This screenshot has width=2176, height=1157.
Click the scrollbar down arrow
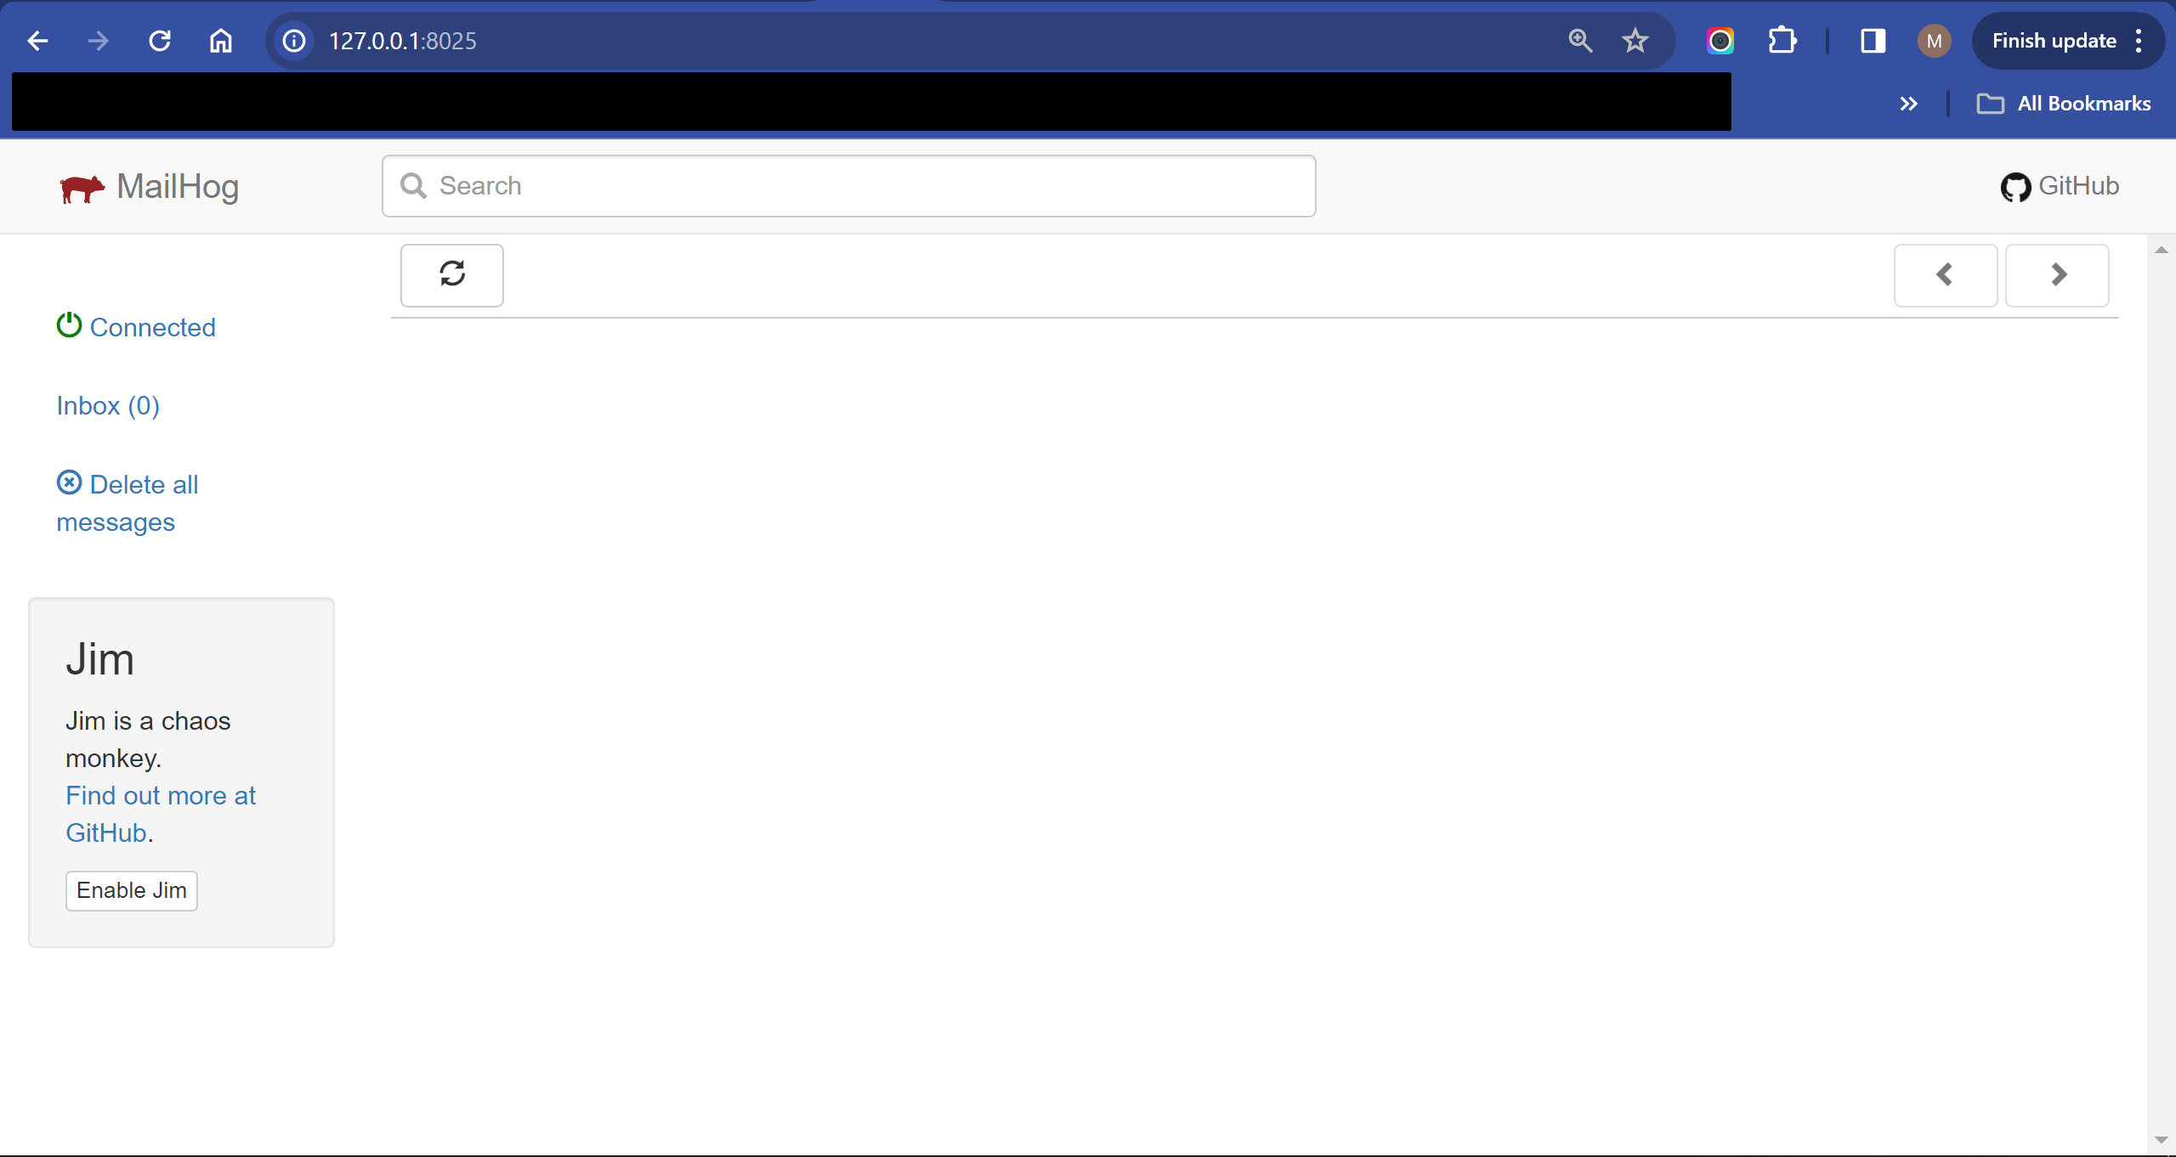point(2162,1140)
